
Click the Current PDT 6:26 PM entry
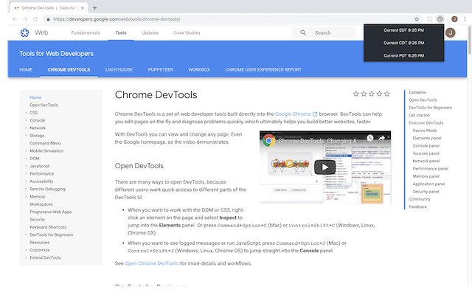pyautogui.click(x=403, y=56)
